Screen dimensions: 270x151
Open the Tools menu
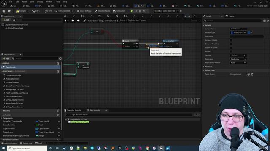click(x=58, y=2)
